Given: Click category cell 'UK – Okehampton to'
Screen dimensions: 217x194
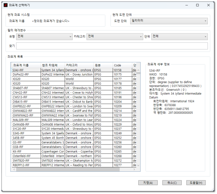Looking at the screenshot, I should [x=79, y=161].
